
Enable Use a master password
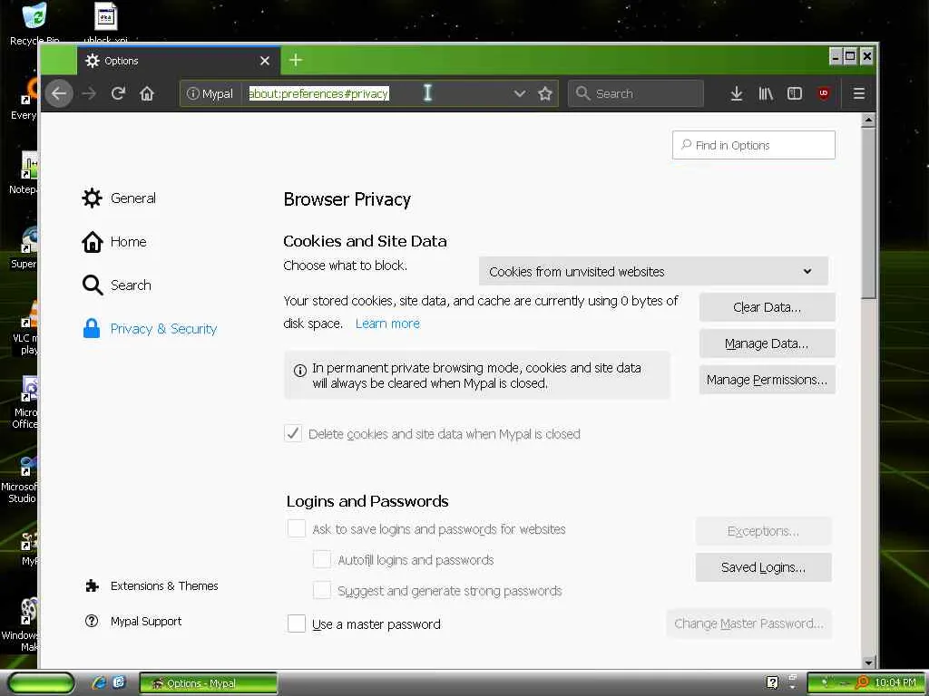(x=297, y=623)
